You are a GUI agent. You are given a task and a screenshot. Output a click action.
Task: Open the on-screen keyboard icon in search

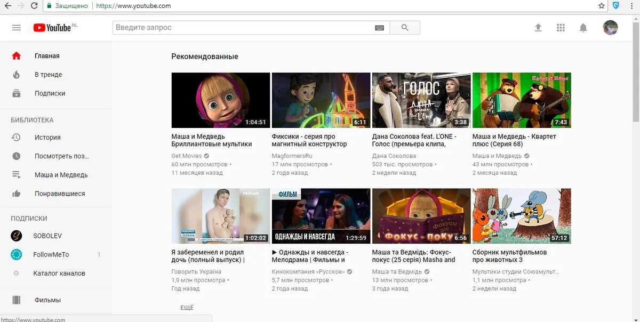point(379,28)
